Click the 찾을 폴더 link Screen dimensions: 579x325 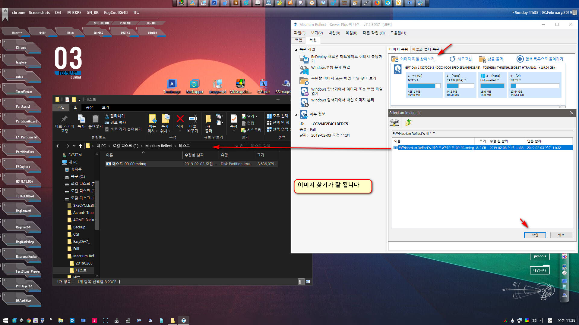point(495,59)
